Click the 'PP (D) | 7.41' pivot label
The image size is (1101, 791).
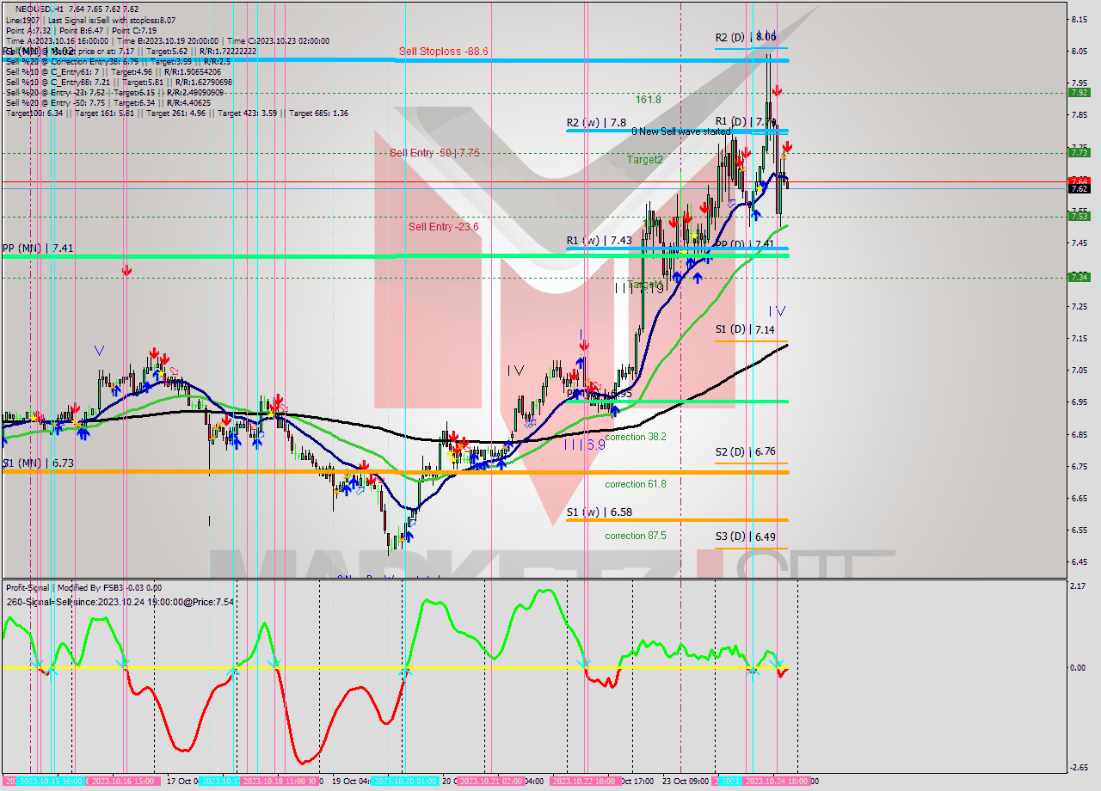pos(746,245)
